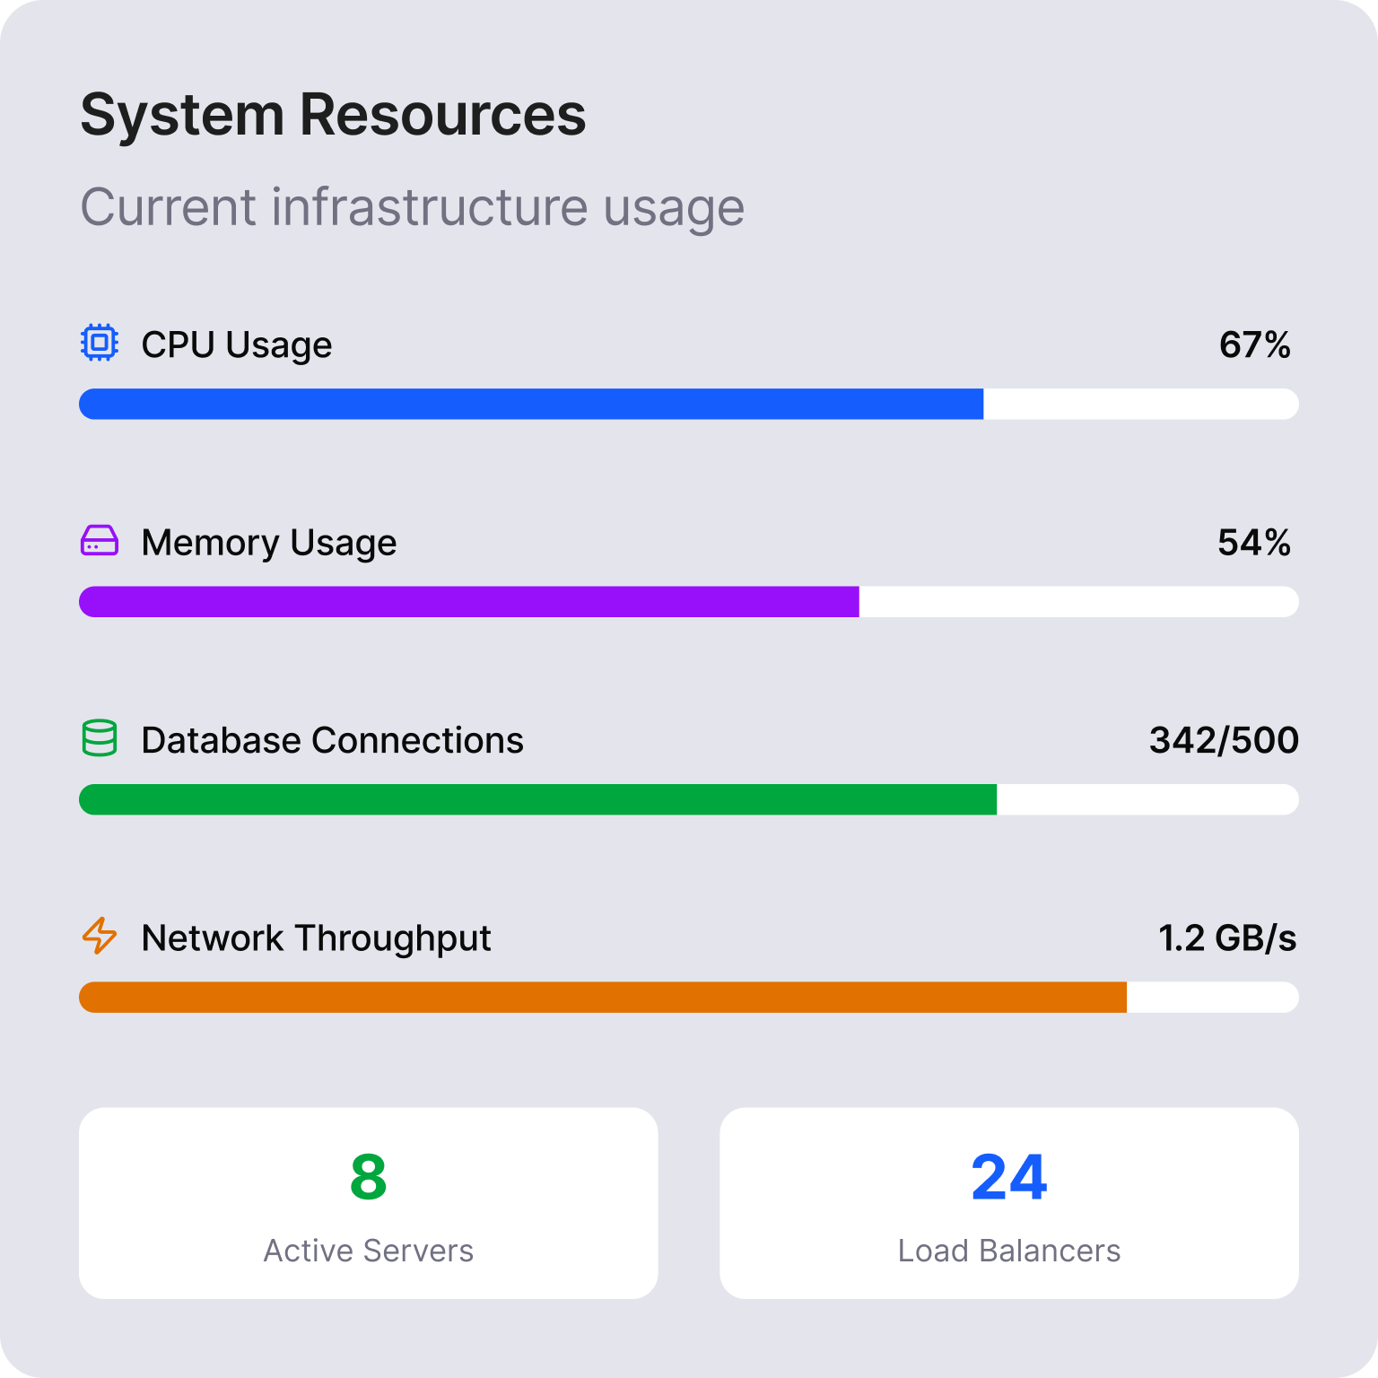Open the CPU Usage details

click(236, 344)
